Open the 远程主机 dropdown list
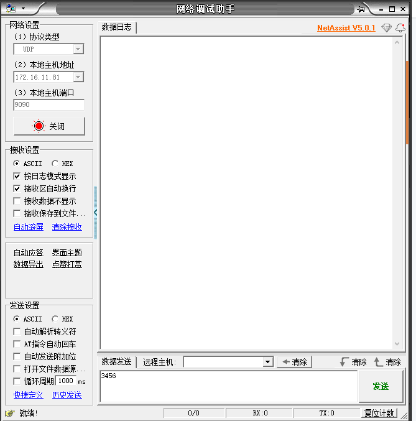Image resolution: width=416 pixels, height=421 pixels. (x=268, y=362)
